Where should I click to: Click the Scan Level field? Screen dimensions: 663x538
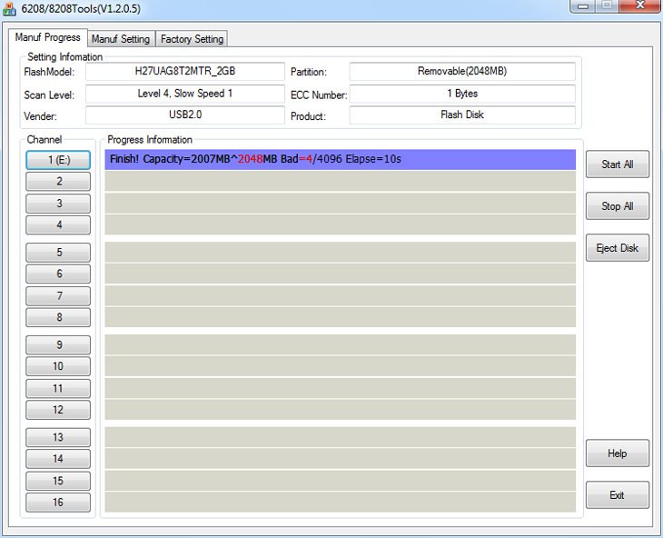(x=185, y=94)
